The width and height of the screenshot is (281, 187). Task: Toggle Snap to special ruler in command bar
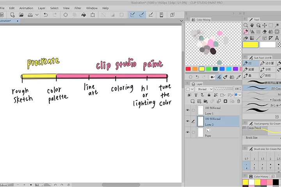(x=142, y=15)
